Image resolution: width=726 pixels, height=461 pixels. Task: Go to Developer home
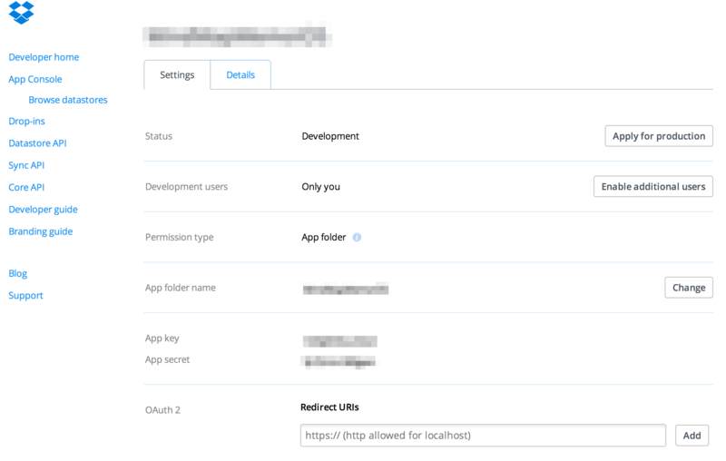[x=44, y=57]
